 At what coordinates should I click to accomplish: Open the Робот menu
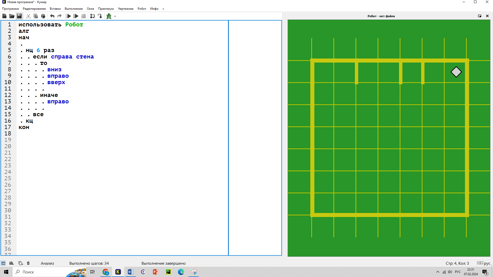point(142,9)
